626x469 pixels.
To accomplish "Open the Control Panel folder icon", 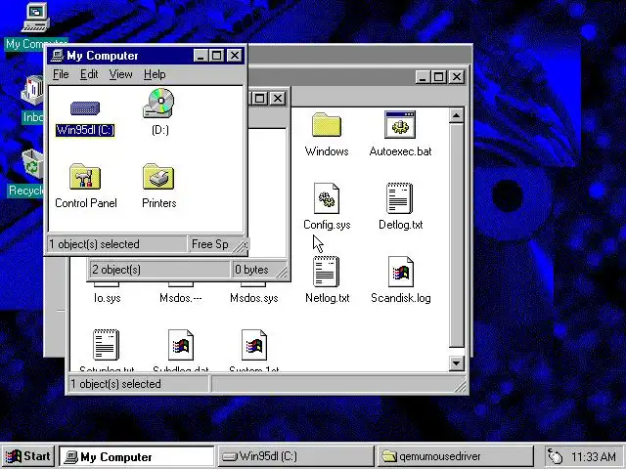I will pos(85,176).
